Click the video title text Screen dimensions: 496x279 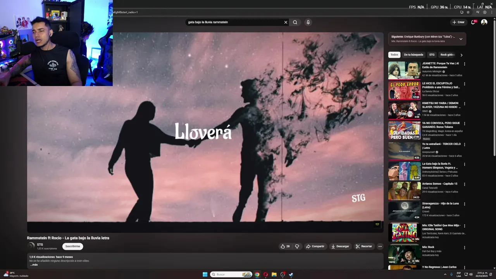(x=68, y=238)
